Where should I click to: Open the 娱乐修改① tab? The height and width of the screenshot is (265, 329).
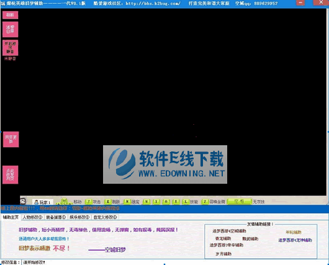point(79,217)
